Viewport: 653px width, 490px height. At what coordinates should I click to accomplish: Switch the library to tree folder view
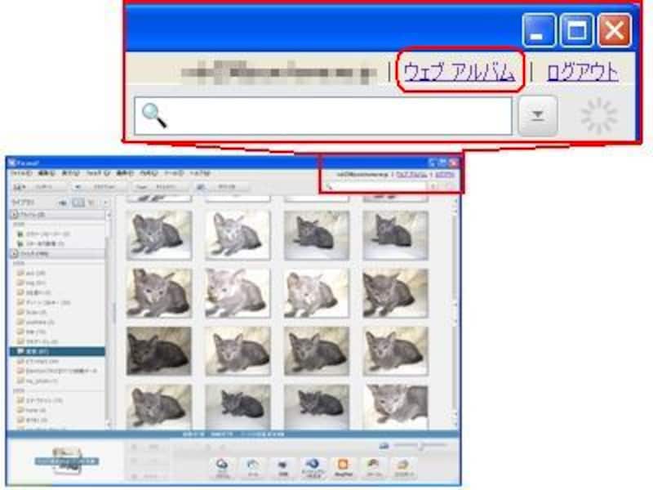click(92, 202)
